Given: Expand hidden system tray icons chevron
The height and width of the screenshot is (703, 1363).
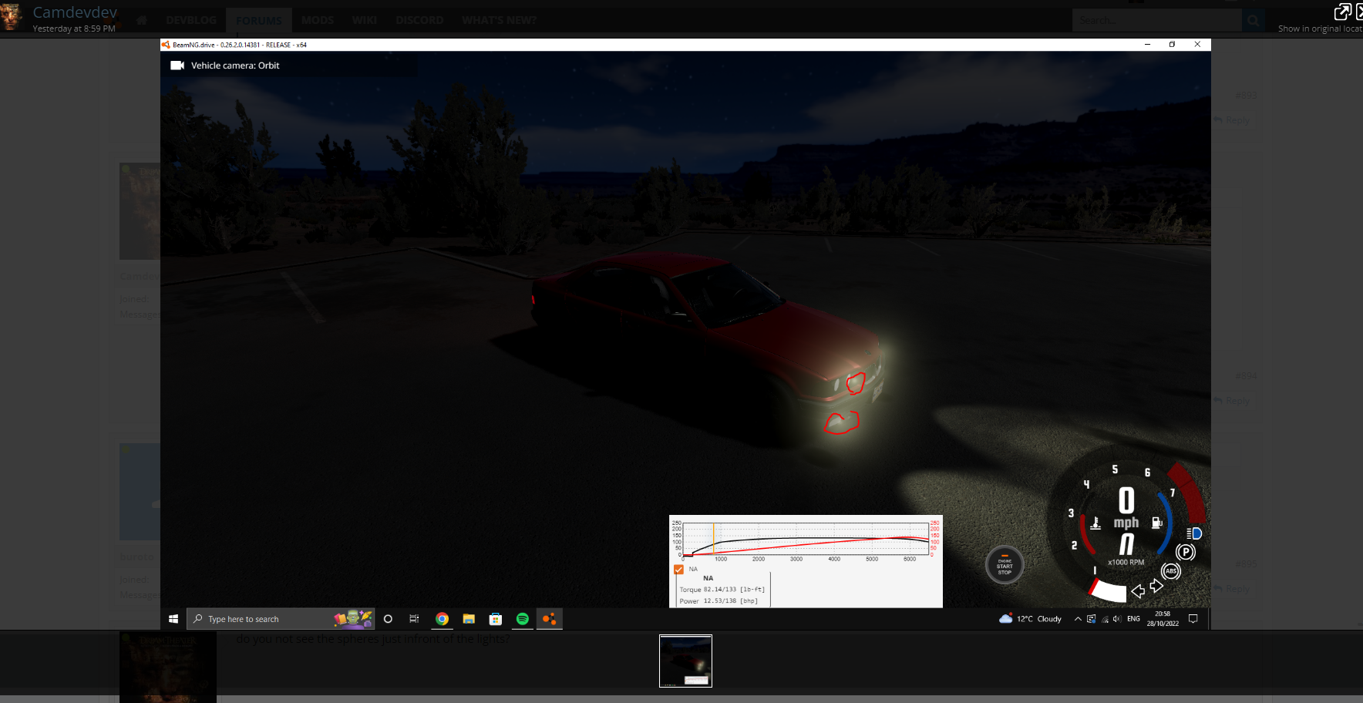Looking at the screenshot, I should click(1078, 619).
